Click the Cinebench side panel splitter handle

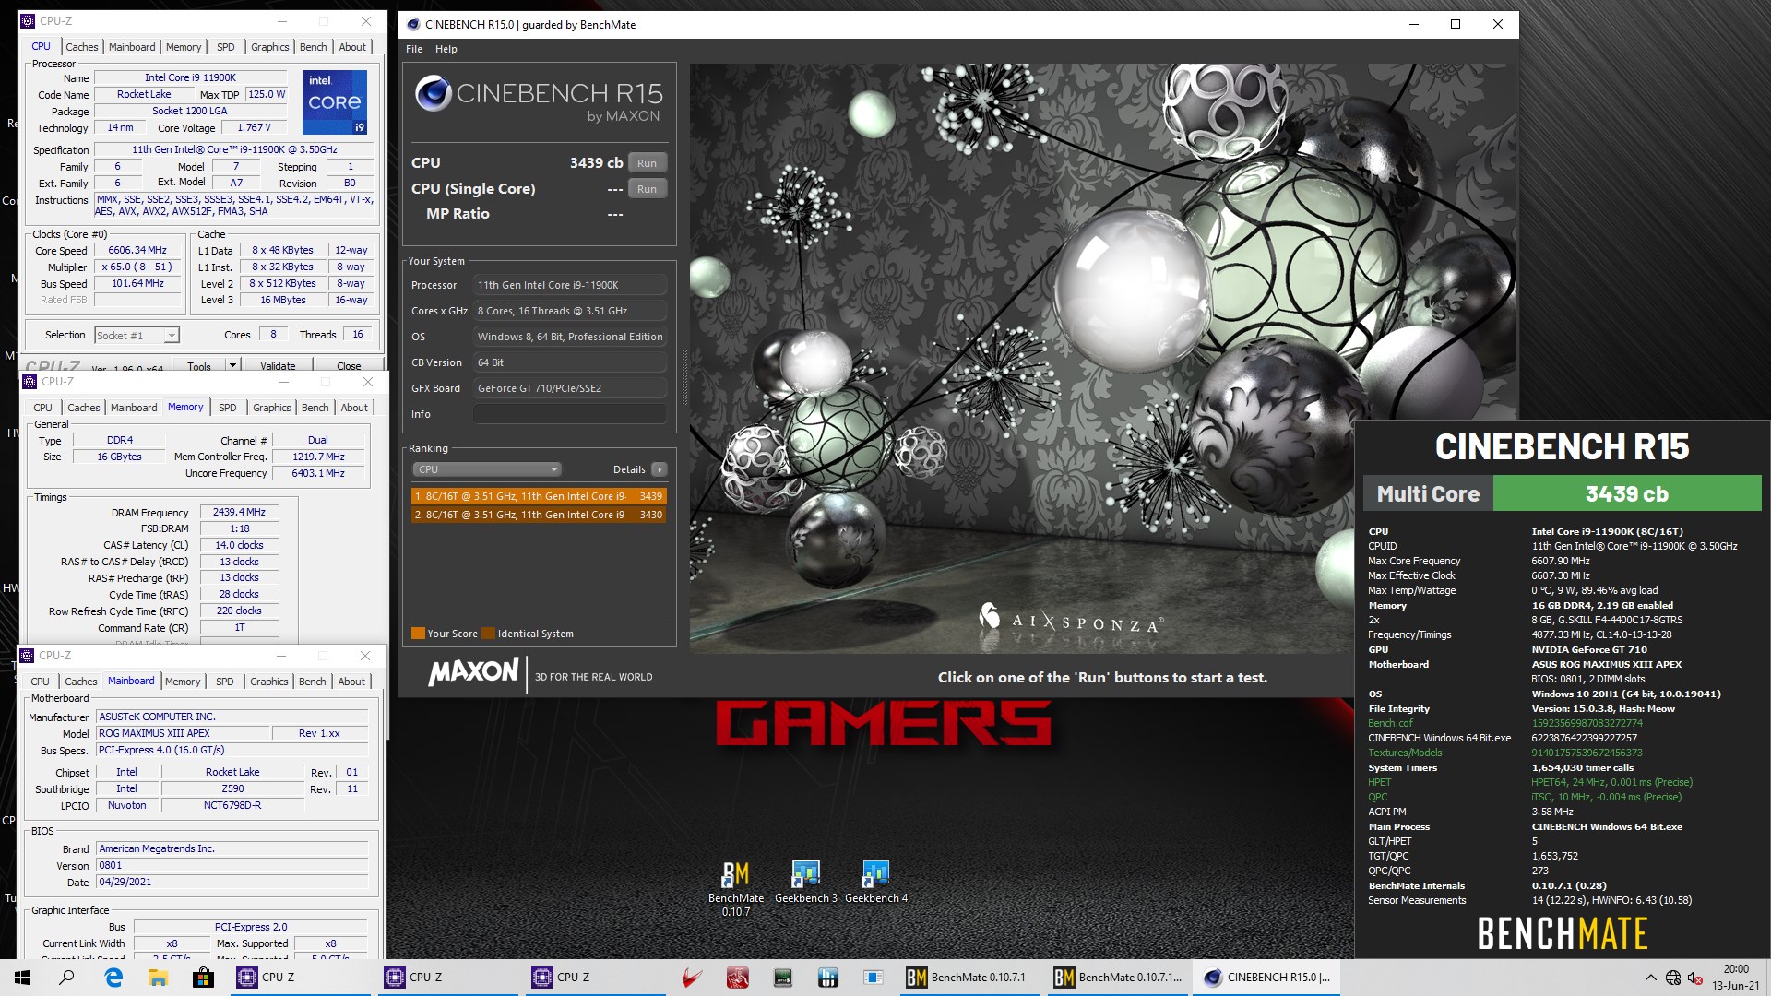pyautogui.click(x=683, y=378)
